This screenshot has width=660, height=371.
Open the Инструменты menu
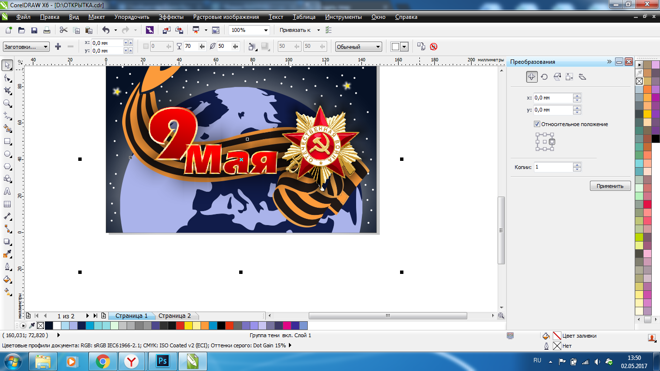(x=344, y=17)
